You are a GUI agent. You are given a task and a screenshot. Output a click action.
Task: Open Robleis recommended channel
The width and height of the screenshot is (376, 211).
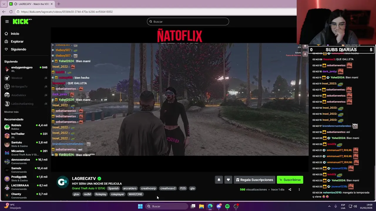pos(26,127)
